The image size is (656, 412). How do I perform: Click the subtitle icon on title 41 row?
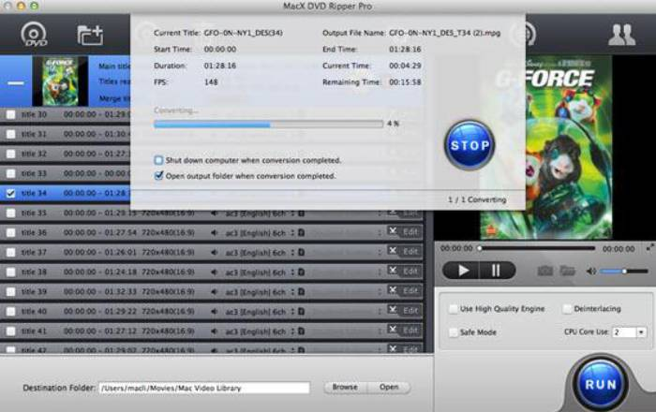point(301,331)
